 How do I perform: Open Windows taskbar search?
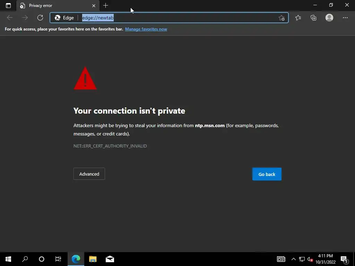pos(25,259)
